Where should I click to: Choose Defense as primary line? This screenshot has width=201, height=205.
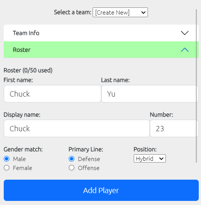(x=71, y=159)
